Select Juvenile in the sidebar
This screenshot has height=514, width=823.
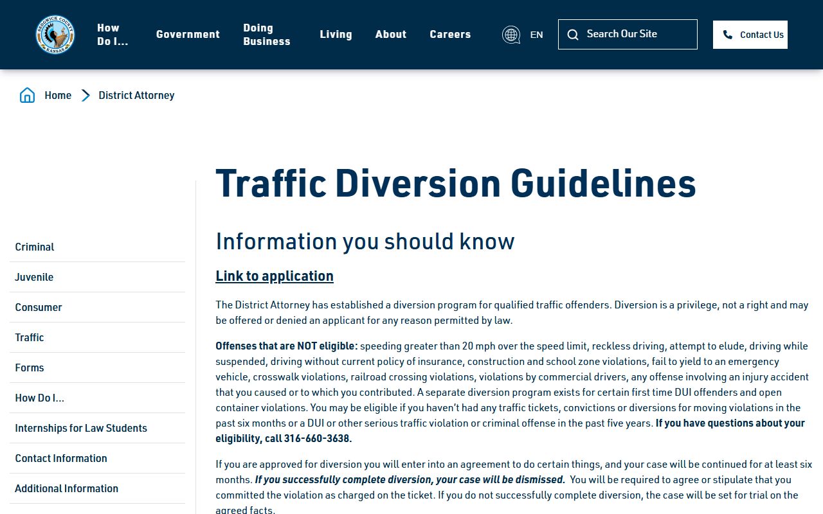pos(97,277)
